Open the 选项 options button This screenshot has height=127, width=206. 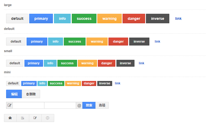point(102,105)
